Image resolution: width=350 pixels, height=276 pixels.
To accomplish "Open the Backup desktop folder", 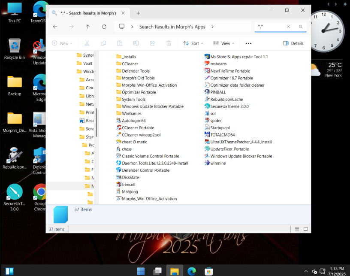I will (x=15, y=86).
